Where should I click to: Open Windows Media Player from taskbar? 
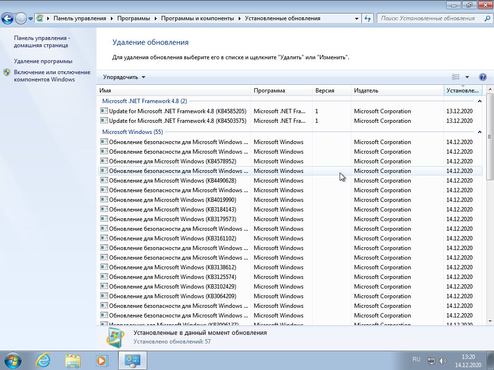pos(102,360)
